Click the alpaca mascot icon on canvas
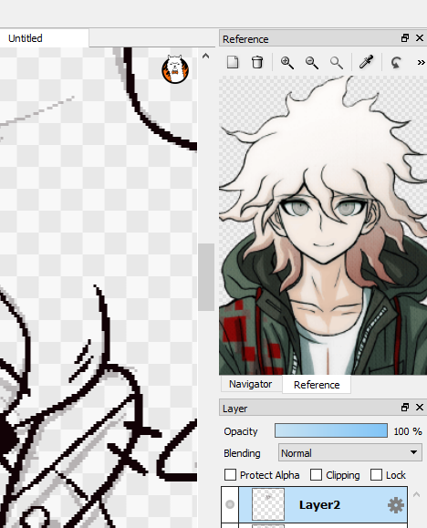This screenshot has width=427, height=528. coord(175,69)
